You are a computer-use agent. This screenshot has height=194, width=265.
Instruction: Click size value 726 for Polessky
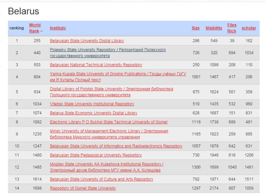[x=196, y=53]
